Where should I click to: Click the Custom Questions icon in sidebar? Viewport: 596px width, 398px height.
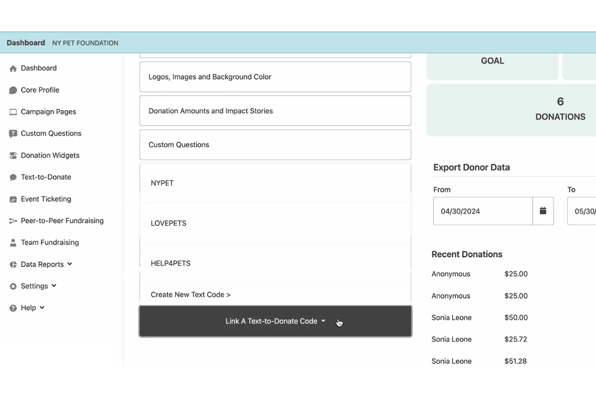(13, 133)
